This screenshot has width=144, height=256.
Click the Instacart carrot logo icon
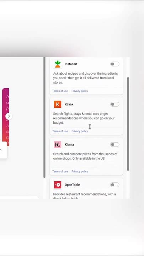(x=58, y=64)
